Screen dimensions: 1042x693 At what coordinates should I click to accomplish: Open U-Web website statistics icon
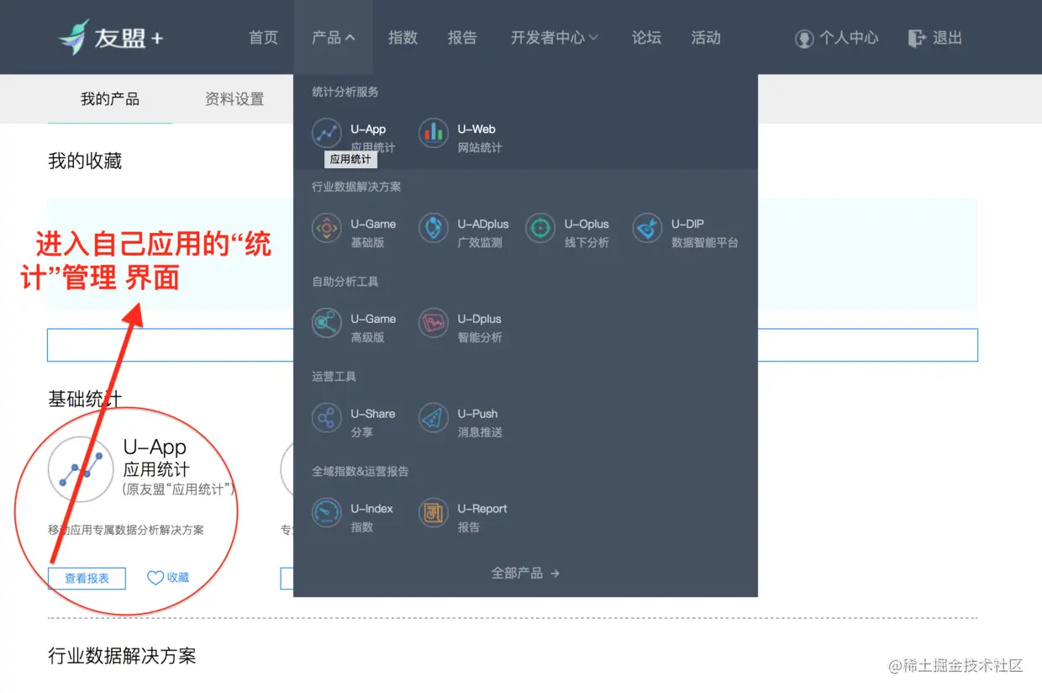434,133
